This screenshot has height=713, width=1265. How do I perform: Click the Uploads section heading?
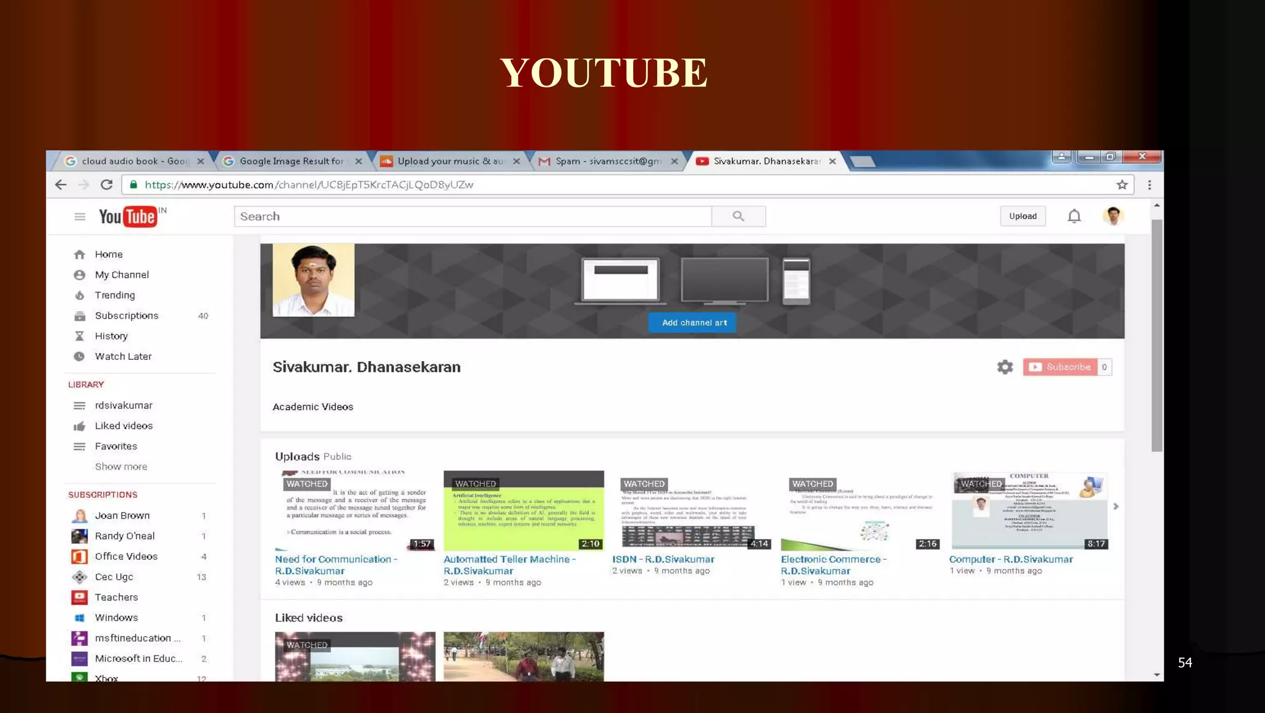click(x=297, y=457)
